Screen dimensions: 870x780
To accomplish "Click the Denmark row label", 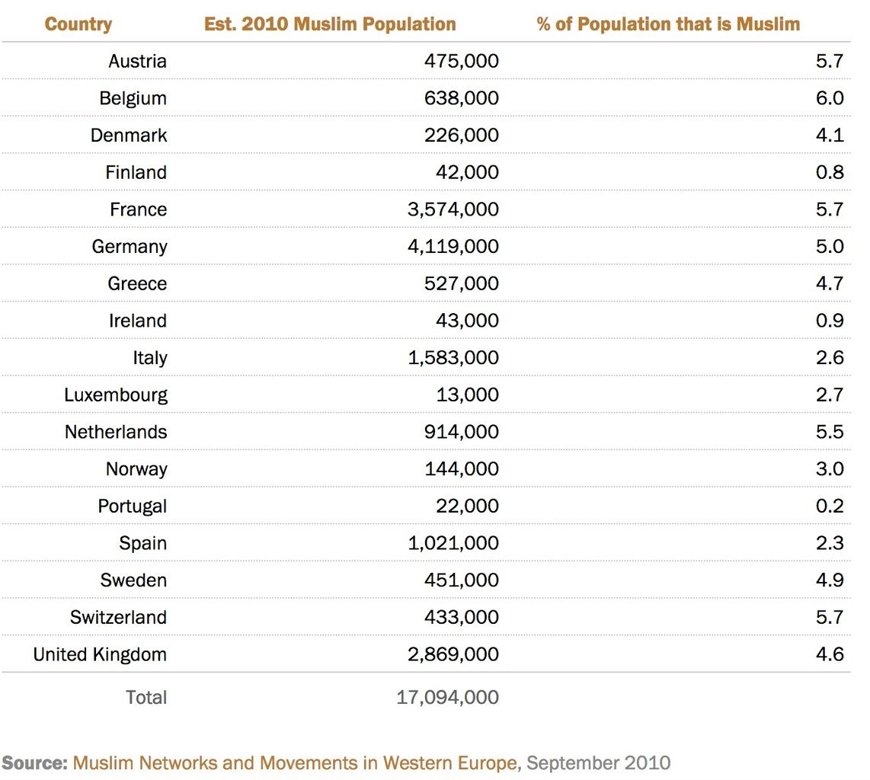I will pyautogui.click(x=129, y=136).
